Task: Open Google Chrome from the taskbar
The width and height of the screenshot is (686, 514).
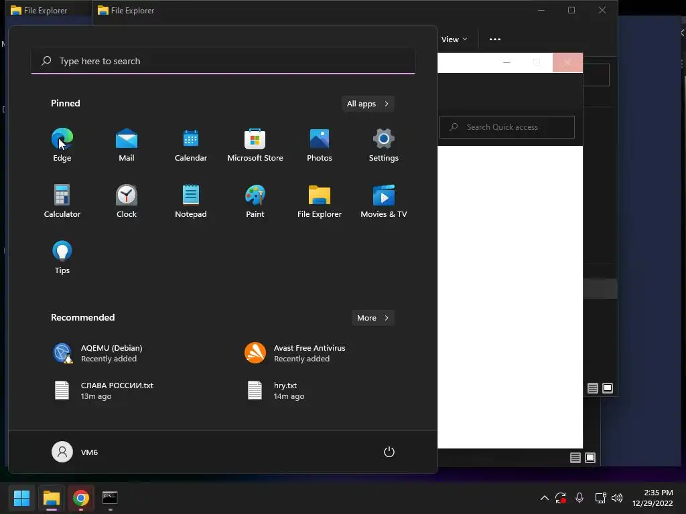Action: point(81,498)
